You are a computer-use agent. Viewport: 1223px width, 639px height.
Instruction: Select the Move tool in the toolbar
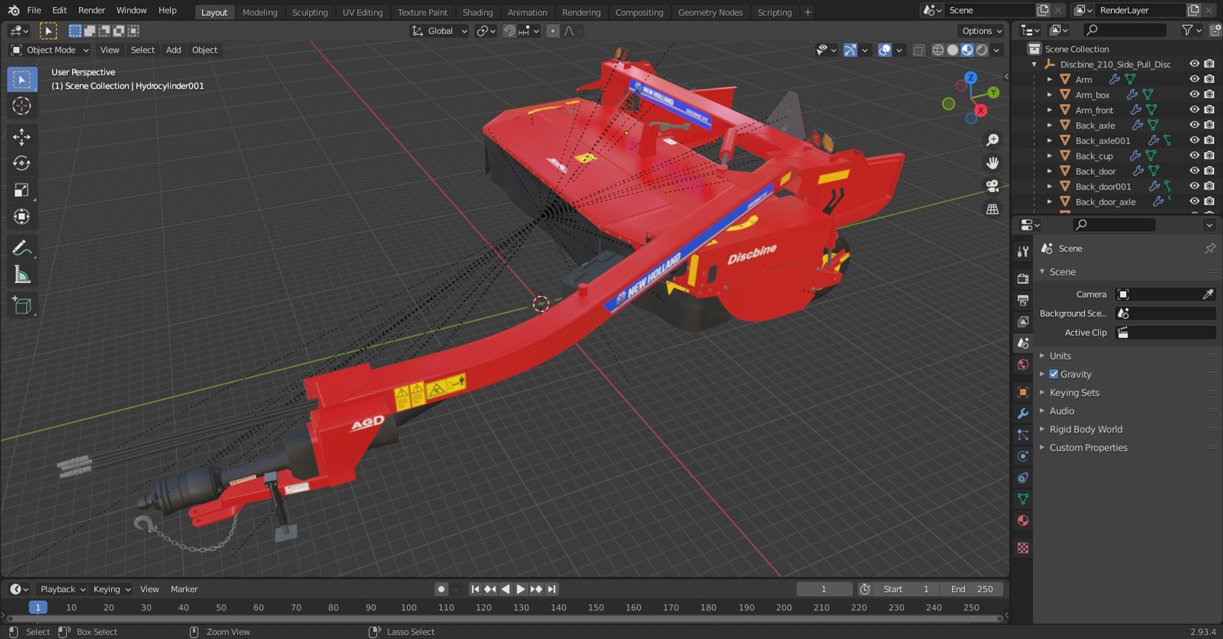(x=22, y=137)
